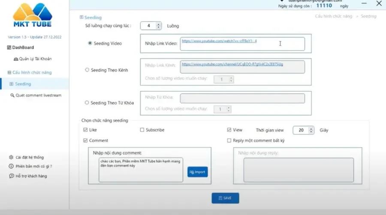Open Seeding in the sidebar
Viewport: 386px width, 215px height.
34,84
